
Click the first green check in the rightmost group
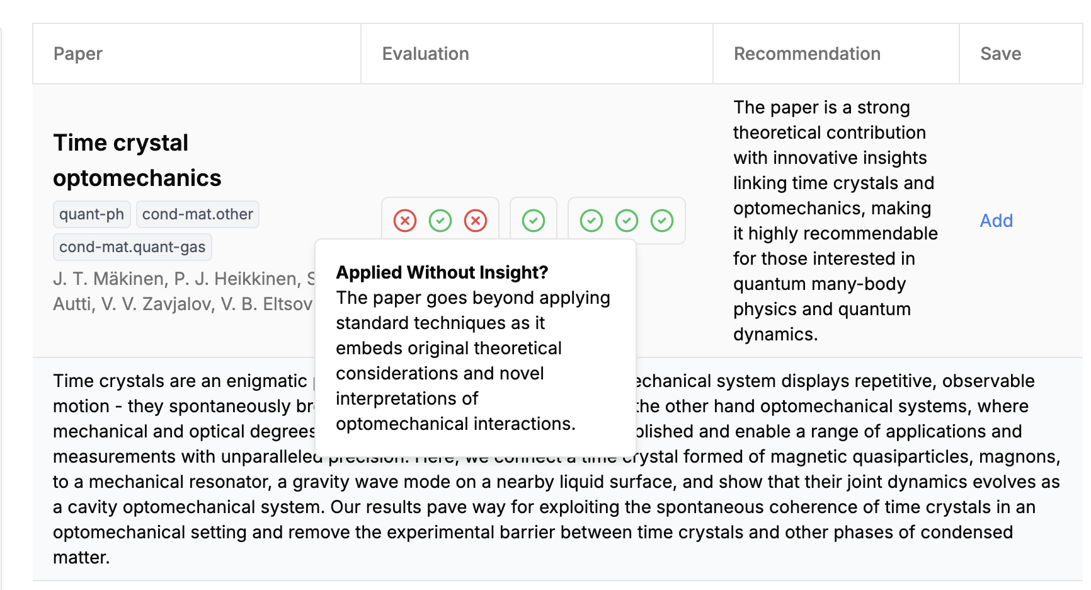[x=591, y=221]
